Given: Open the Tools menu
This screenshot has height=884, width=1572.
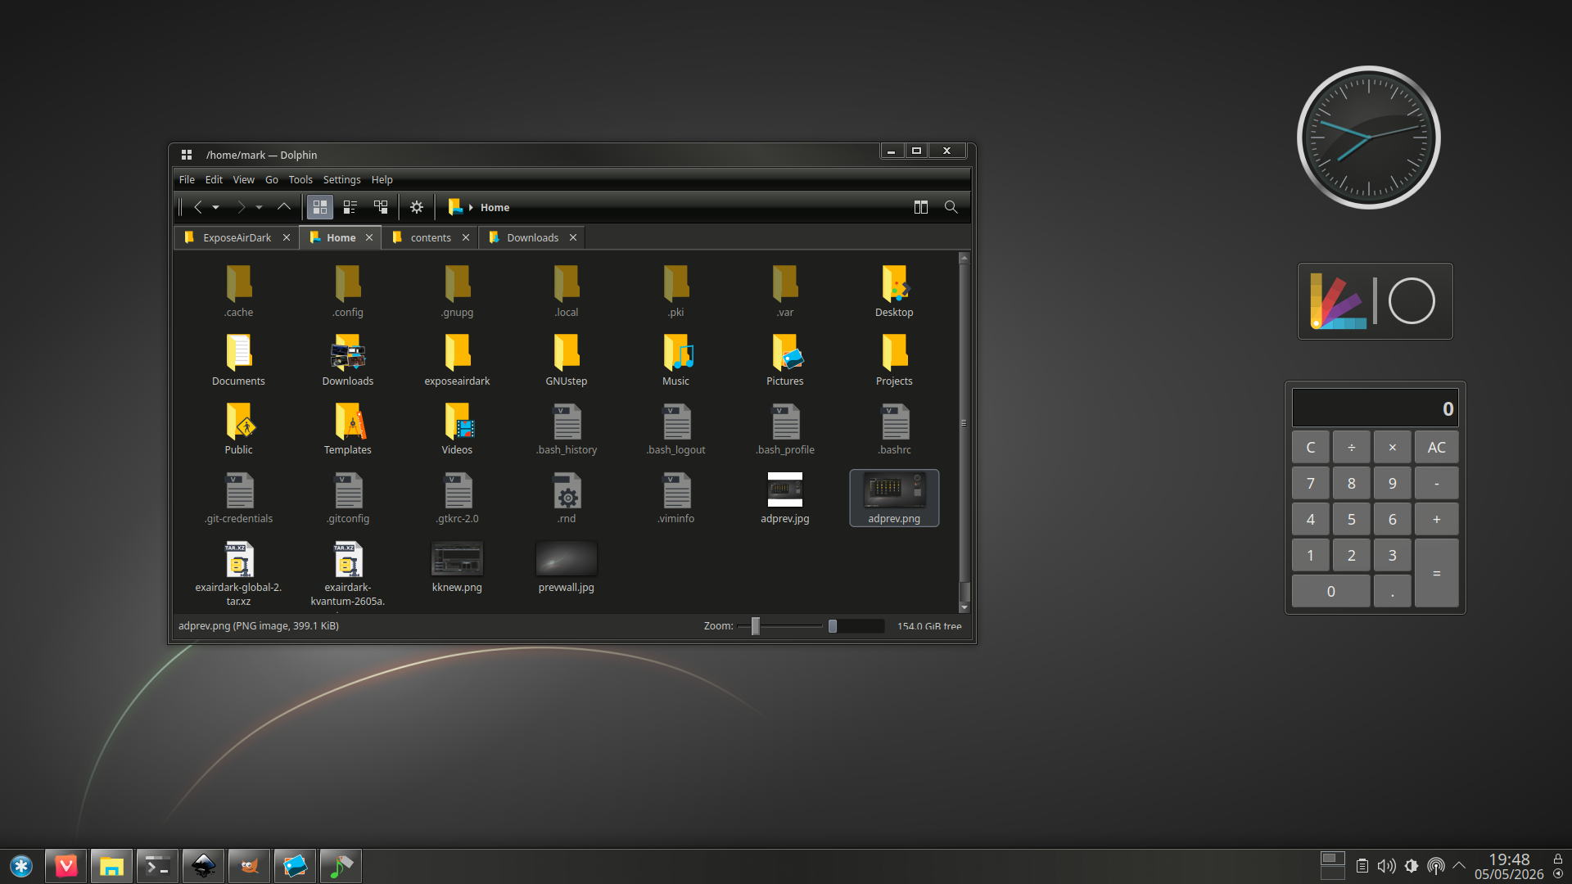Looking at the screenshot, I should coord(300,179).
